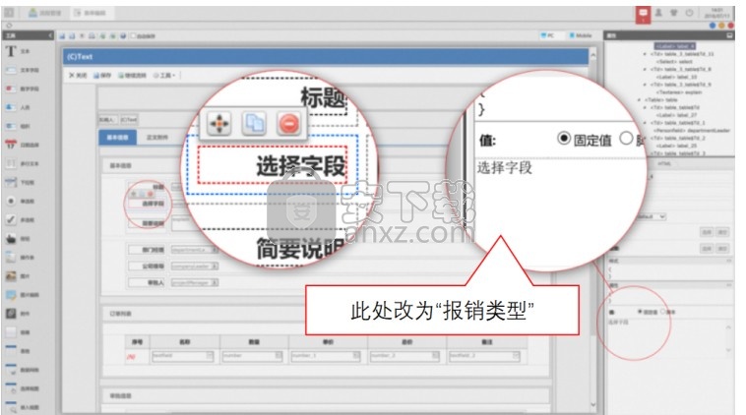Select the large T text tool
The height and width of the screenshot is (415, 746).
tap(11, 51)
